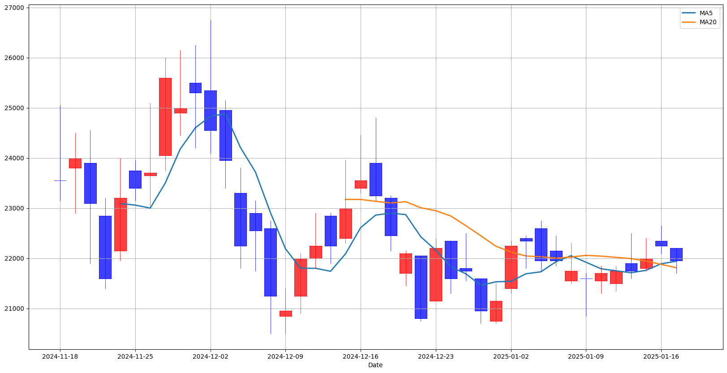Click the MA5 legend label
727x373 pixels.
706,13
